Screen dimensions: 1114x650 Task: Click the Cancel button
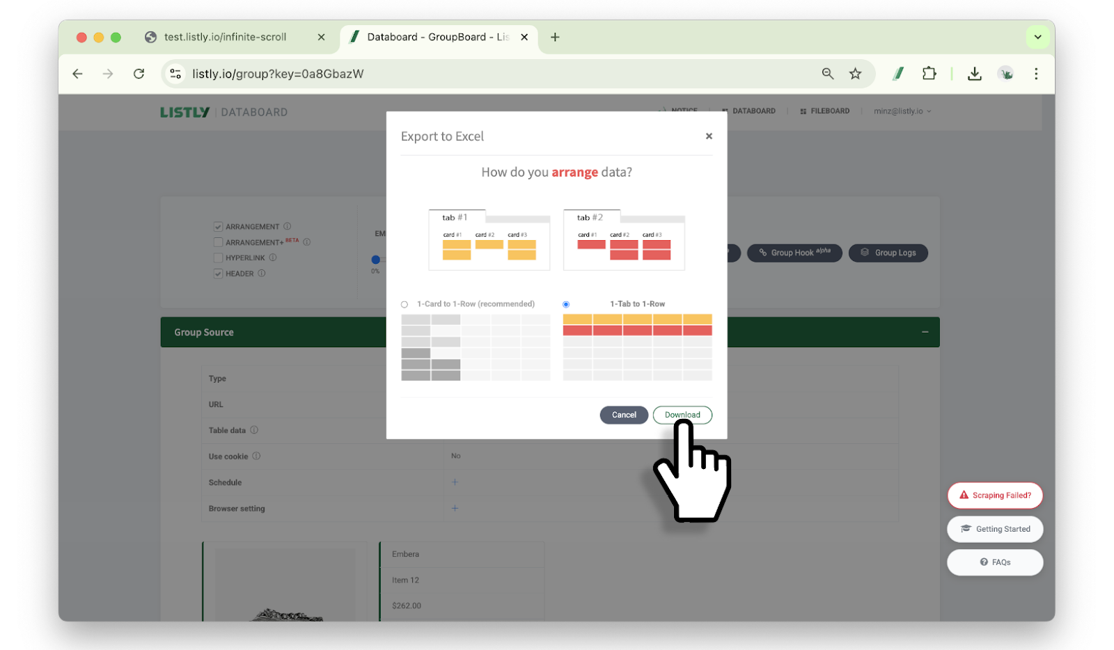click(x=624, y=415)
